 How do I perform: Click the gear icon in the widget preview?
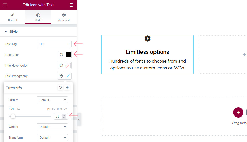[x=148, y=38]
